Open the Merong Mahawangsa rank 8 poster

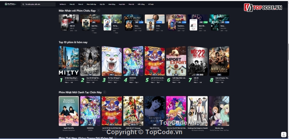219,61
